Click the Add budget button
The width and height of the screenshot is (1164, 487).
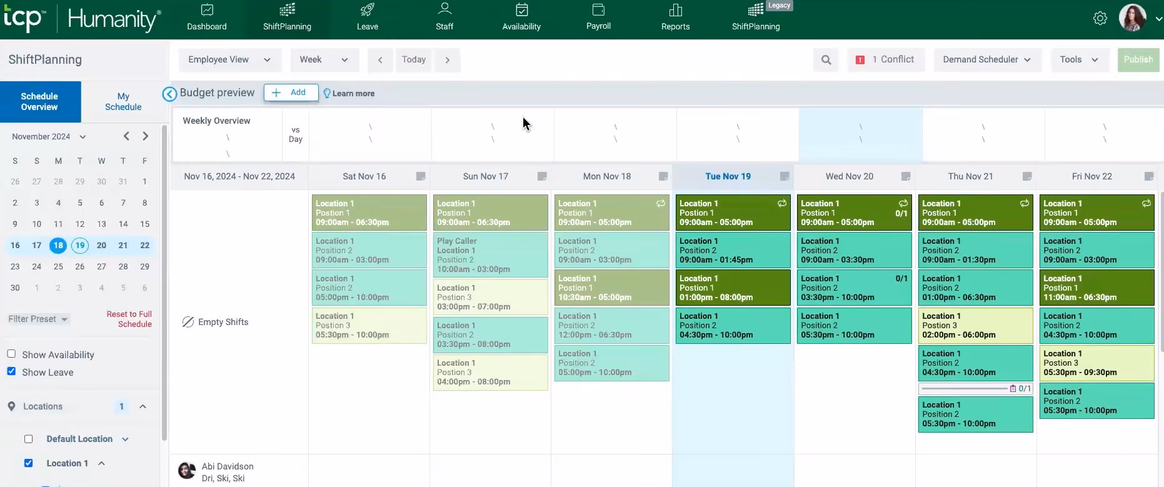point(291,93)
